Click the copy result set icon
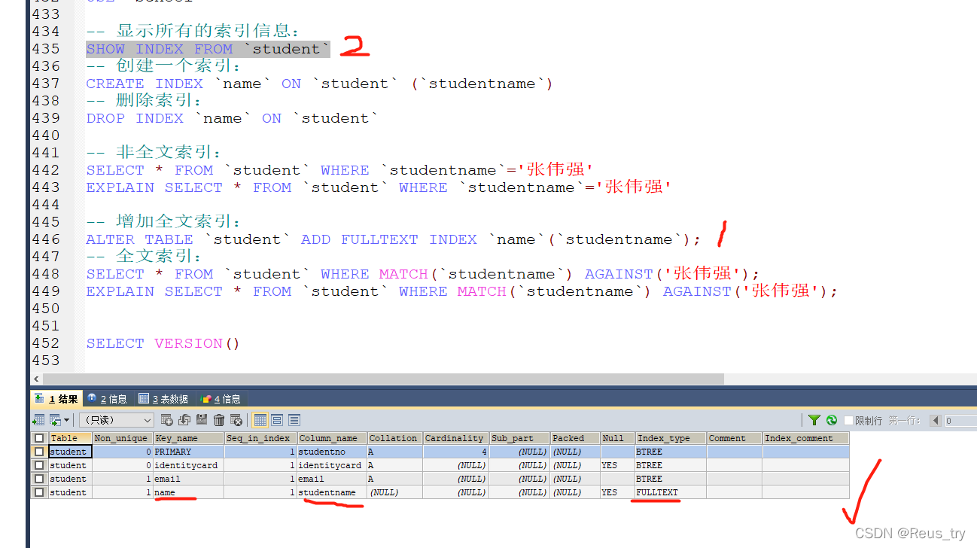The image size is (977, 548). 55,420
